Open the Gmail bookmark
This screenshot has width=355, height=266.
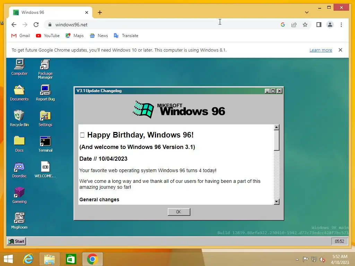[20, 36]
